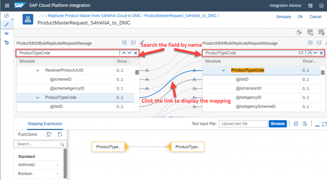The image size is (327, 180).
Task: Click the OK button
Action: pyautogui.click(x=300, y=17)
